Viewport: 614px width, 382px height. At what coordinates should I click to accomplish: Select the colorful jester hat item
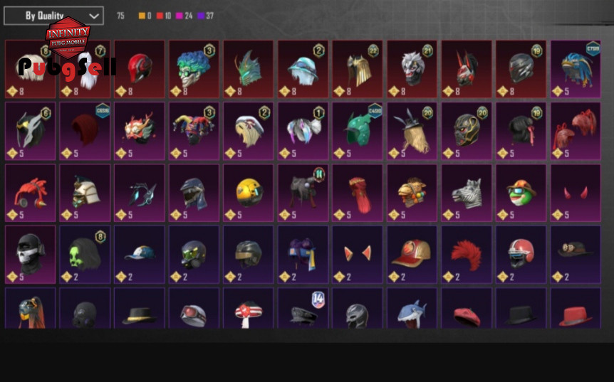click(194, 131)
